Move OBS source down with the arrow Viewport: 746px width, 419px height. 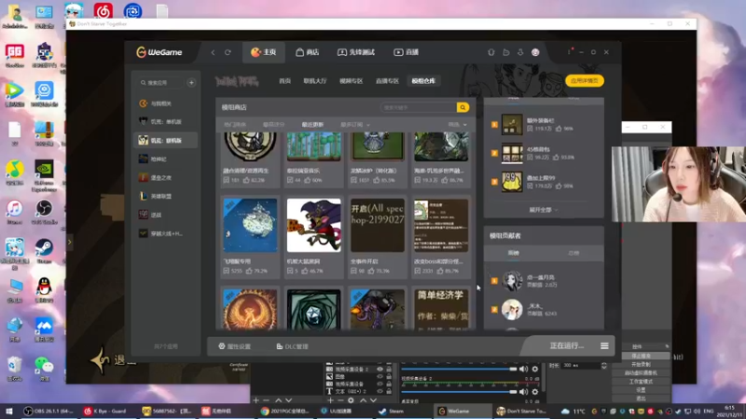(x=373, y=400)
